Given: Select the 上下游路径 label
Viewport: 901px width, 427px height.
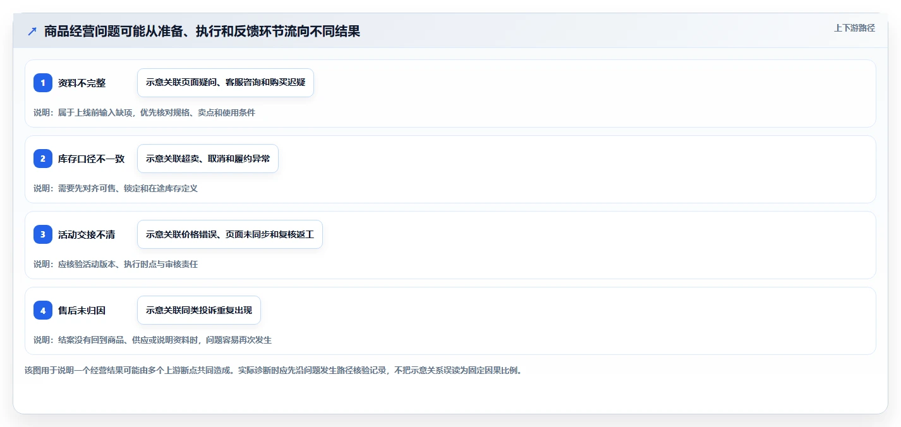Looking at the screenshot, I should pyautogui.click(x=854, y=28).
